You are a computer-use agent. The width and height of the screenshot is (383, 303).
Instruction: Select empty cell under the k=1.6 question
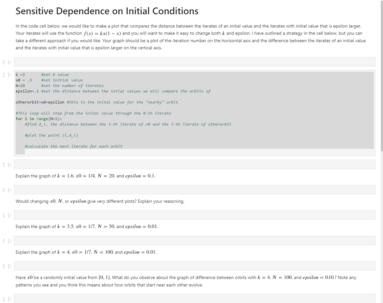pyautogui.click(x=195, y=190)
